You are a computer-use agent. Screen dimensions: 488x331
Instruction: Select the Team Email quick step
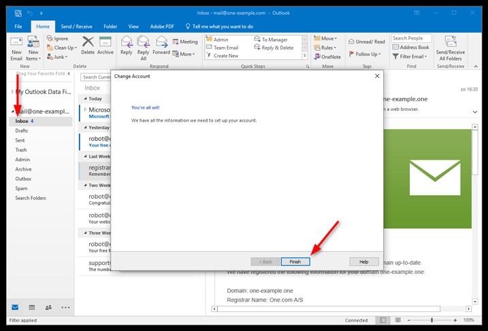coord(226,48)
